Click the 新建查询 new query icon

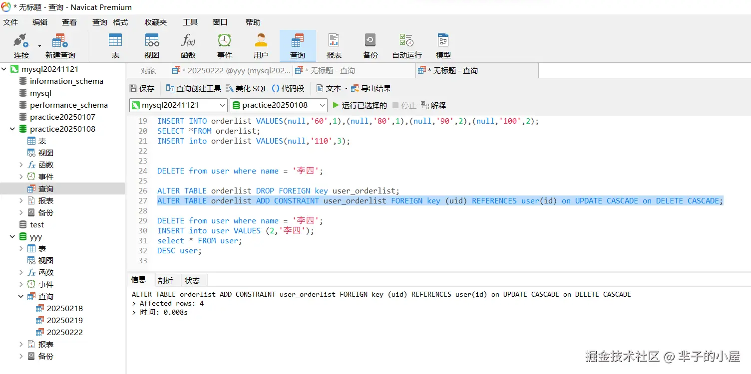click(60, 46)
